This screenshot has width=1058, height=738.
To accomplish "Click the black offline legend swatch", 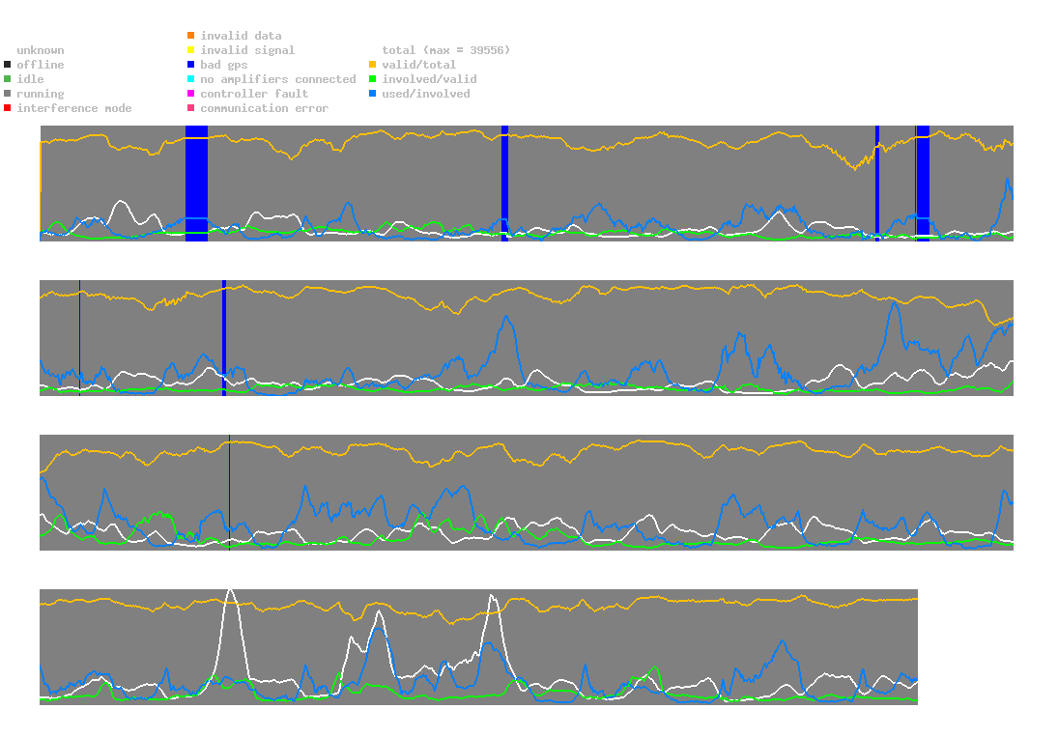I will click(x=8, y=65).
